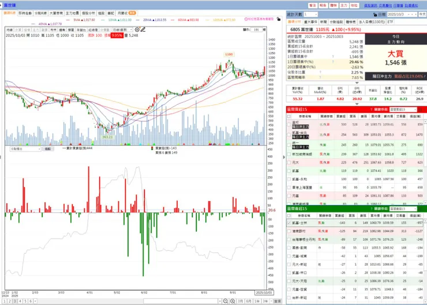
Task: Tick the checkbox for 凱基-台北 row
Action: 289,135
